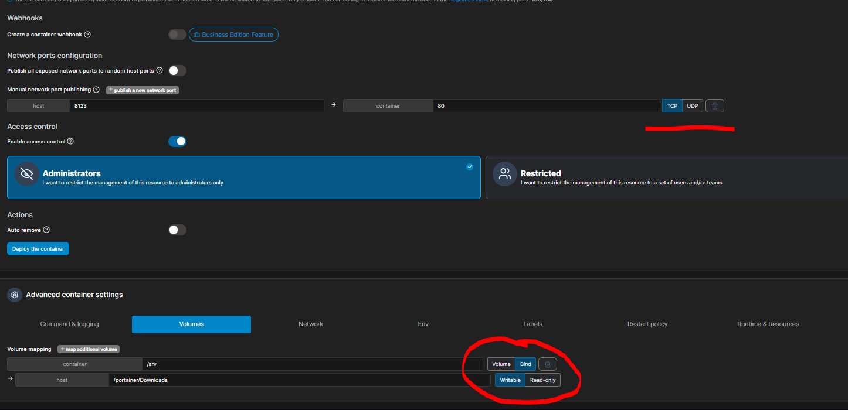
Task: Click the container port field containing 80
Action: pos(547,106)
